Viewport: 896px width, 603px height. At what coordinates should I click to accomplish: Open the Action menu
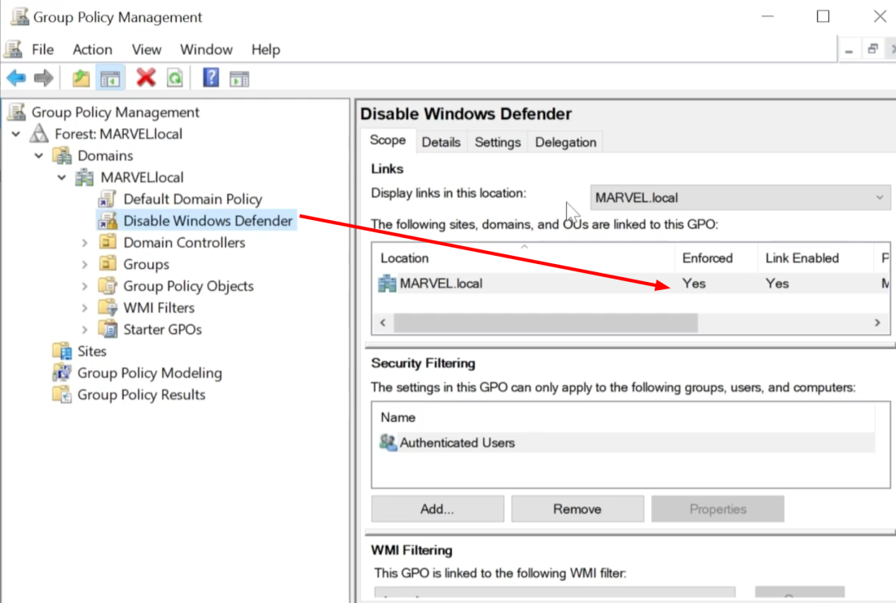click(x=92, y=50)
